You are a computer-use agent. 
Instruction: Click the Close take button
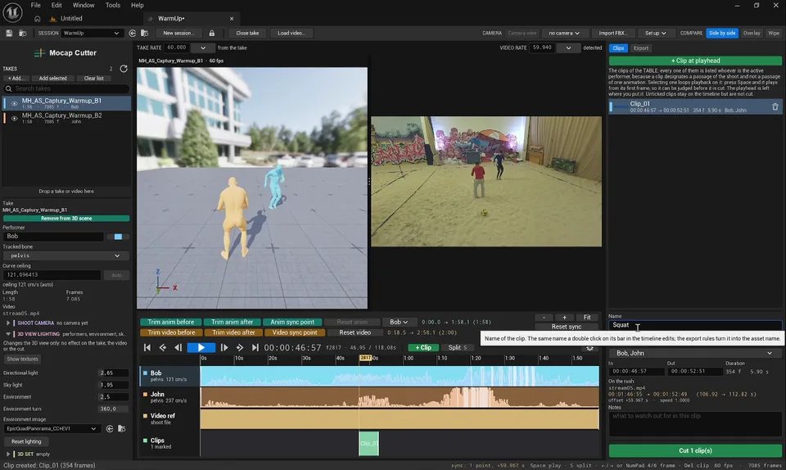point(247,33)
